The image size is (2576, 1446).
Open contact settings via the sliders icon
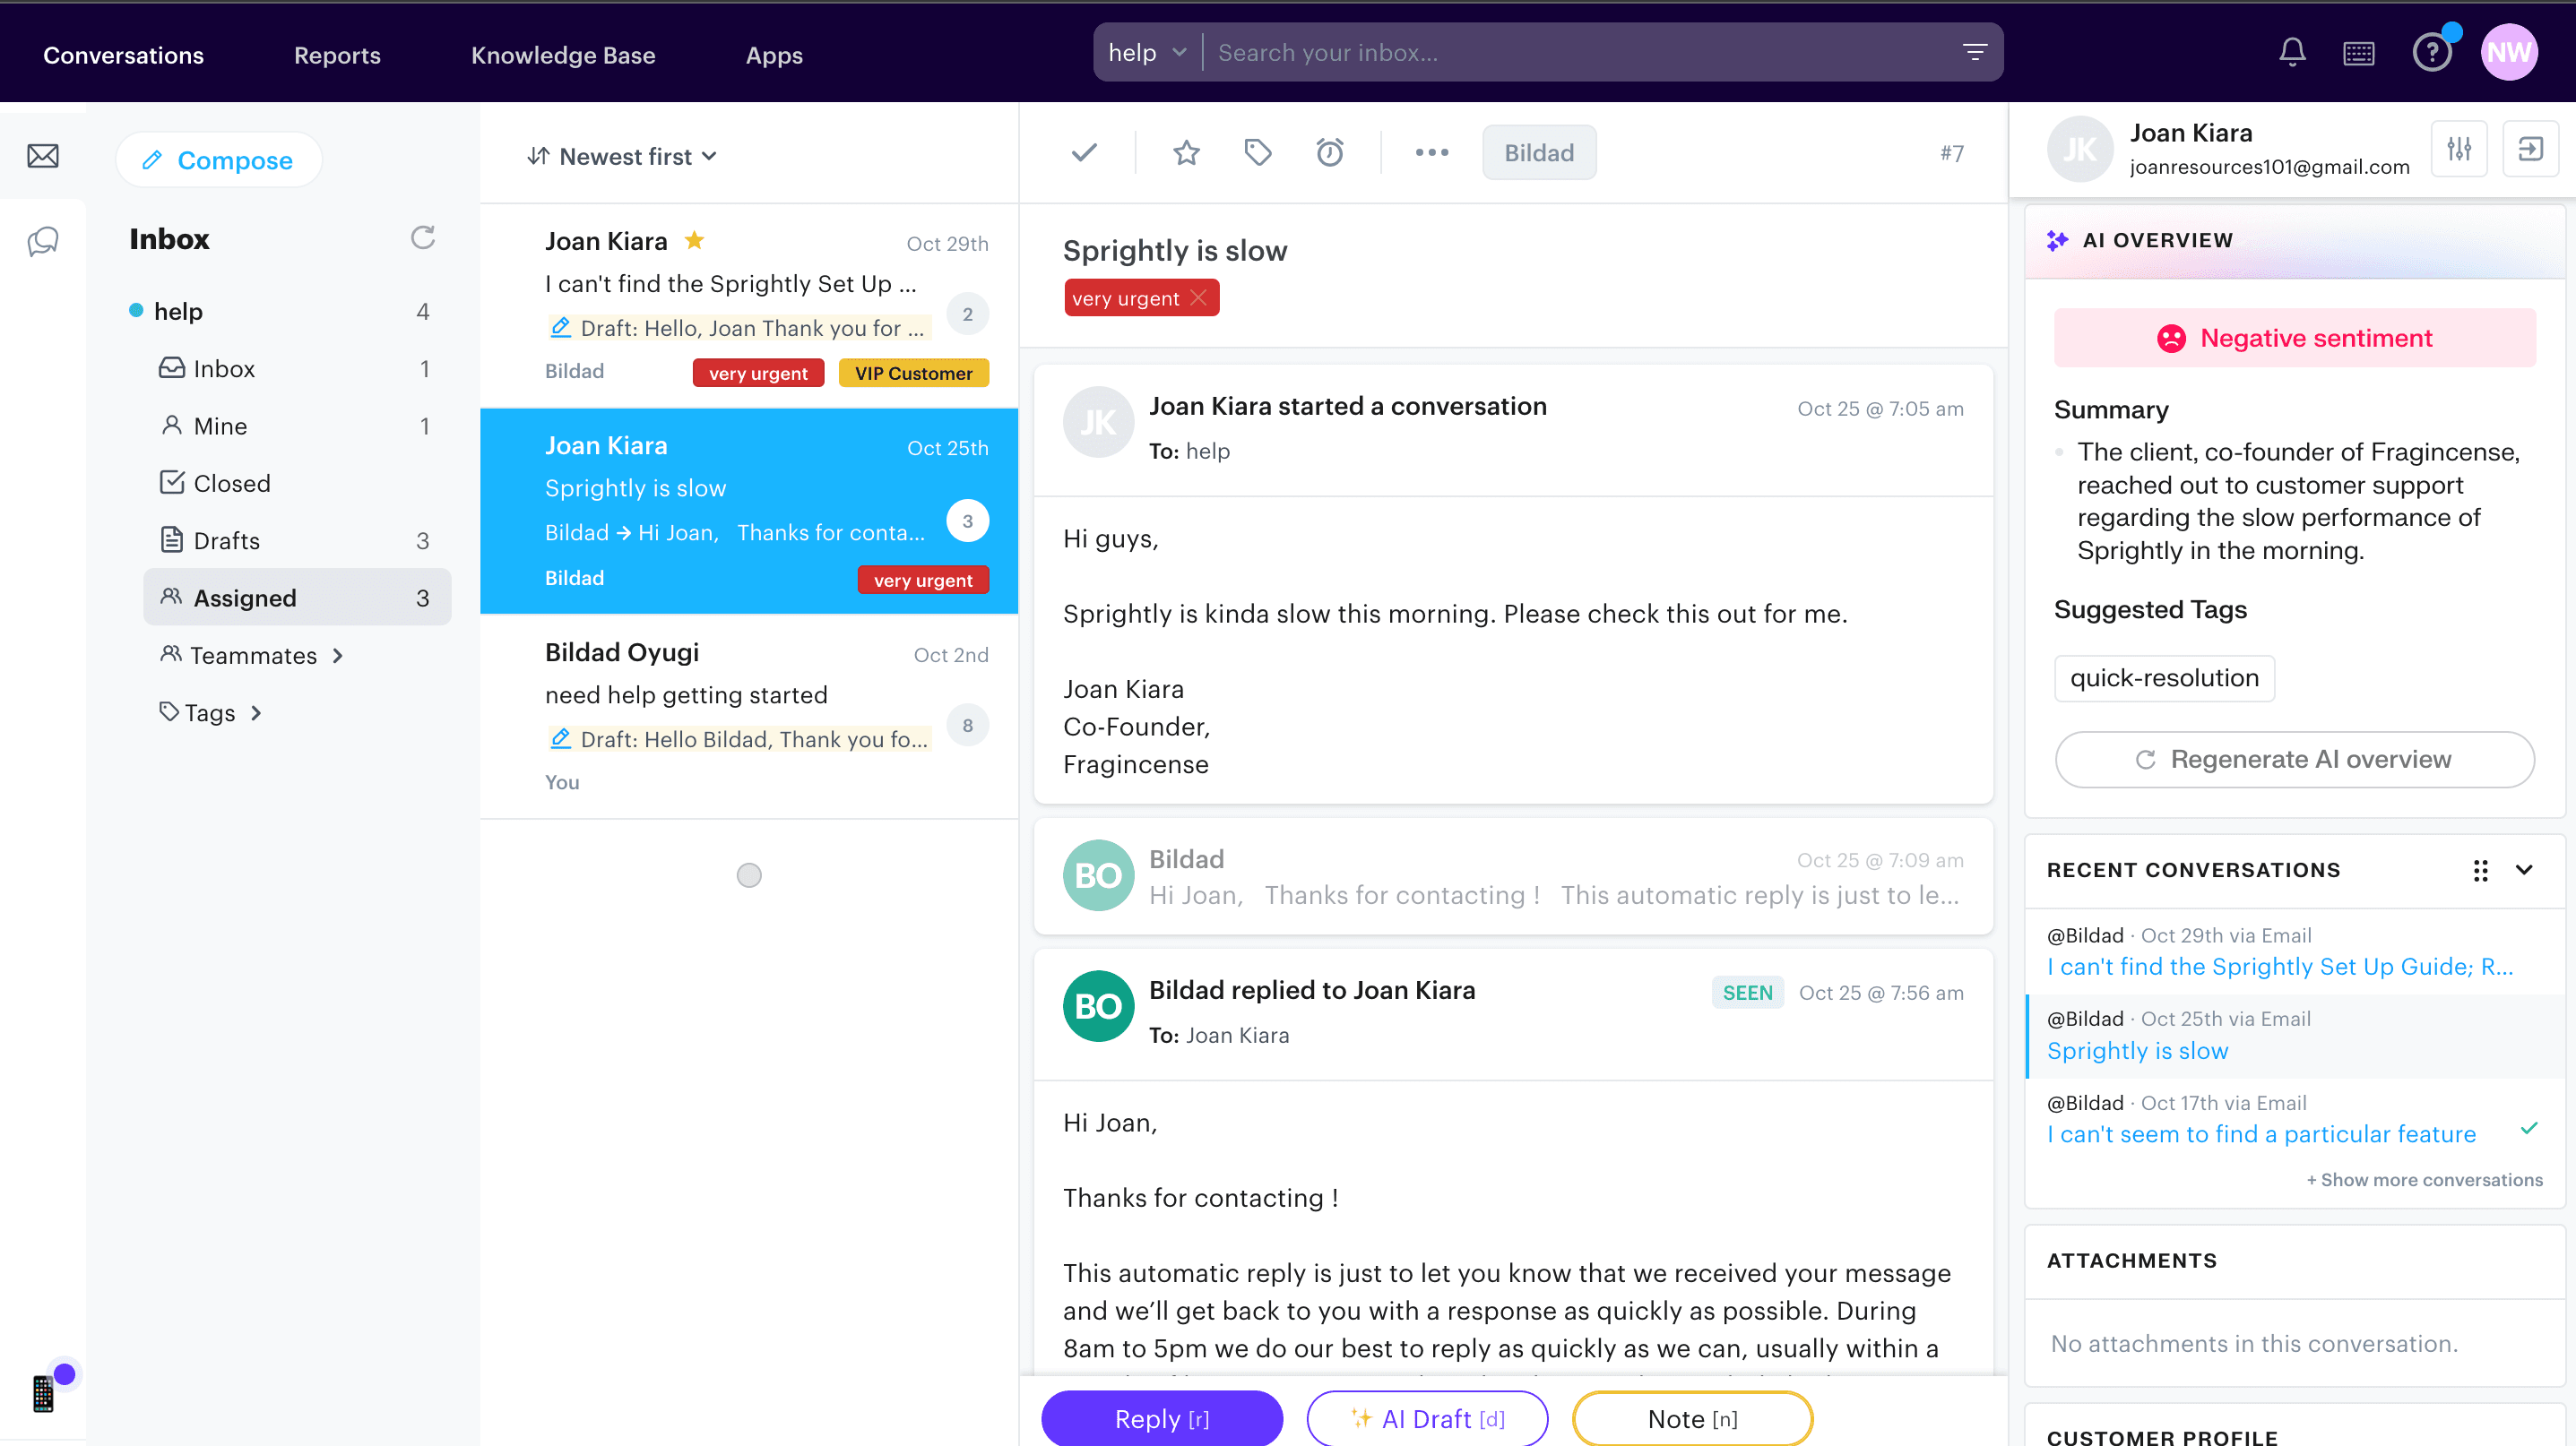2459,148
